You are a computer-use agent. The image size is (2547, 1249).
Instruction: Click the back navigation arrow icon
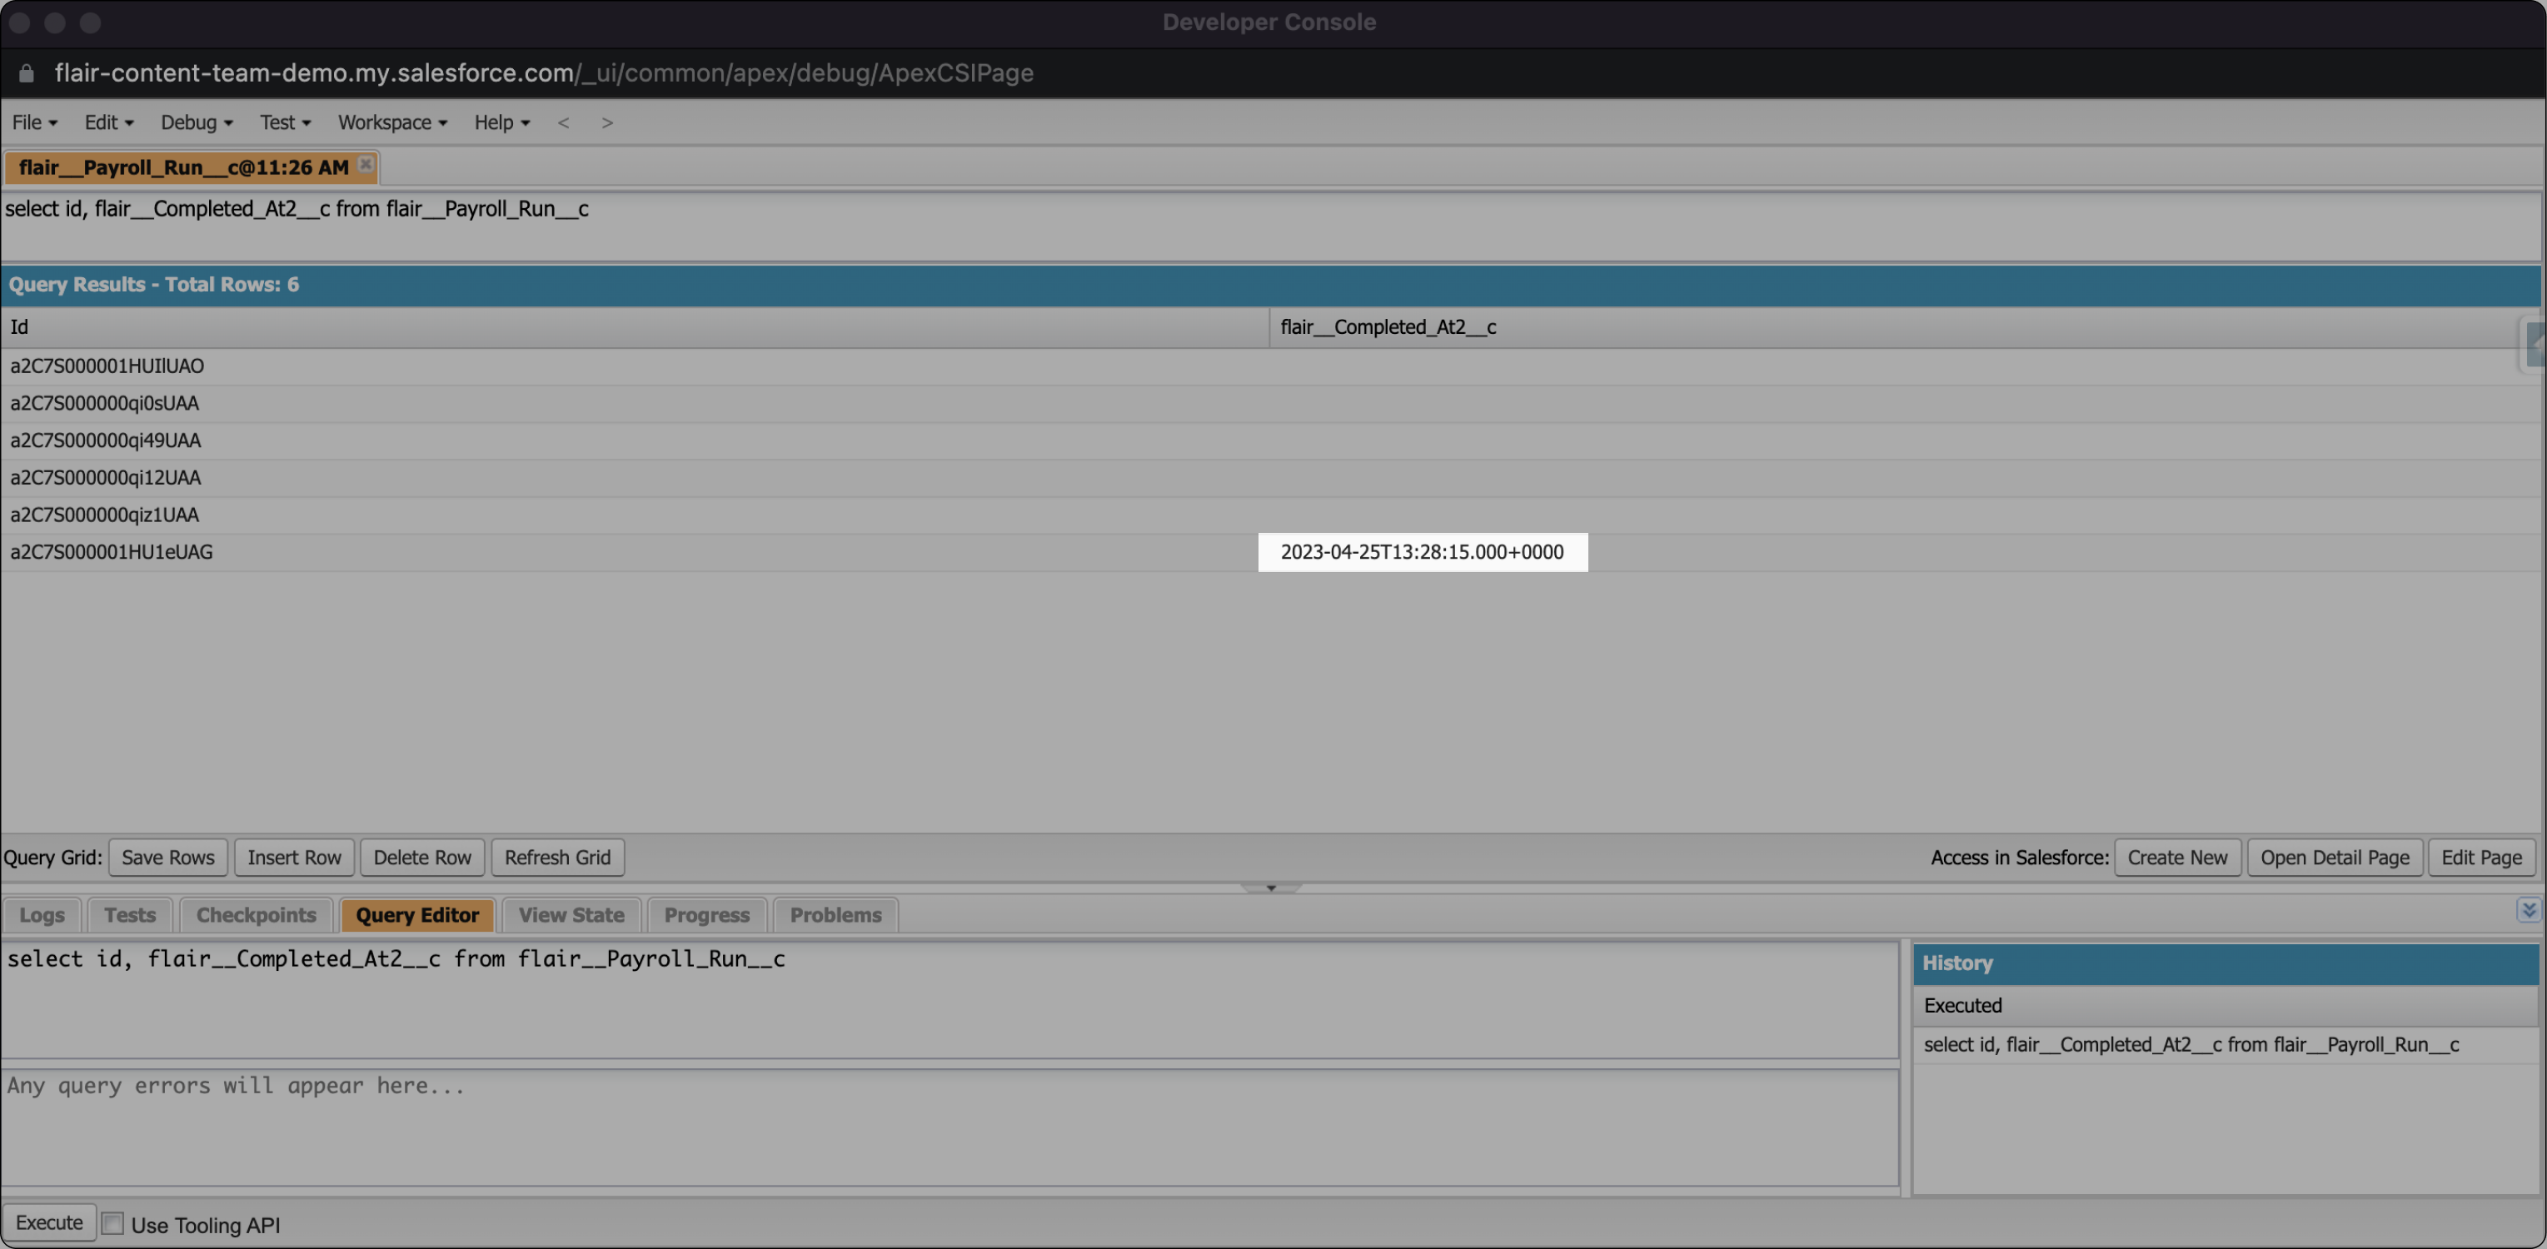tap(564, 122)
